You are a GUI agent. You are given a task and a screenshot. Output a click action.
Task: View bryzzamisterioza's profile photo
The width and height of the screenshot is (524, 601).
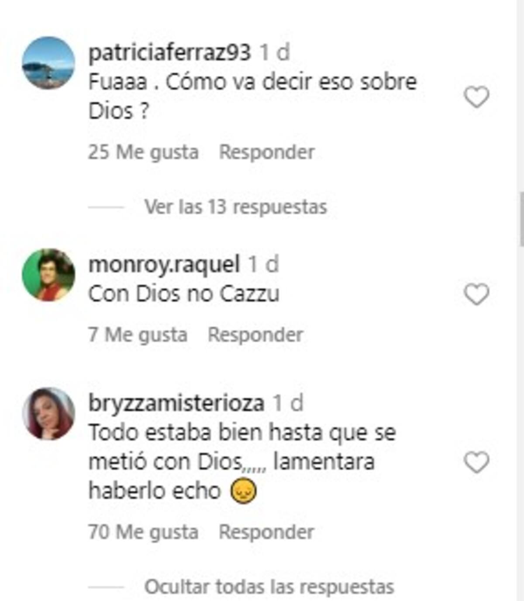click(x=48, y=413)
